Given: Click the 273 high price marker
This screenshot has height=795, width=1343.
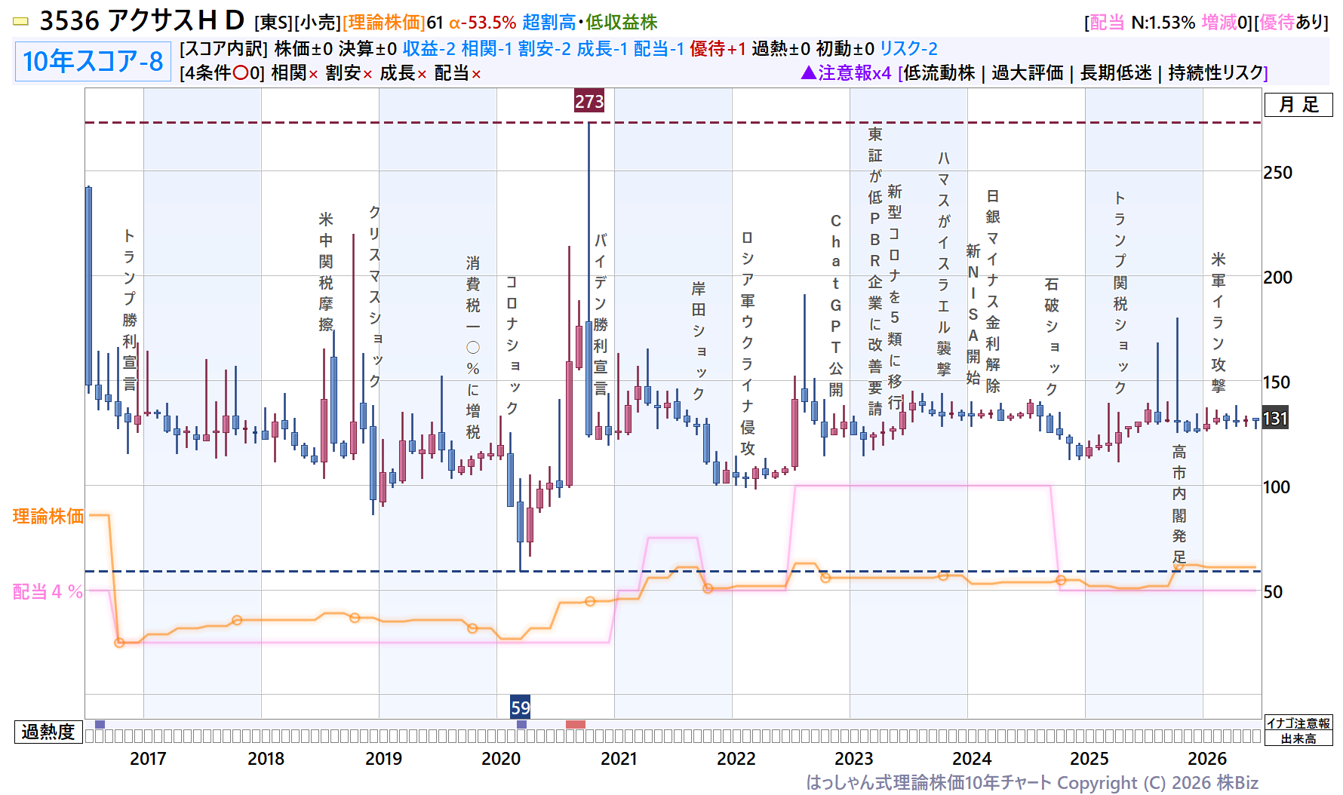Looking at the screenshot, I should click(589, 101).
